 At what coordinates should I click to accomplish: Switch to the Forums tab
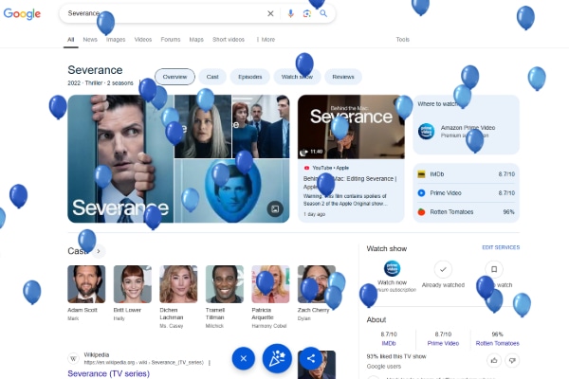(x=171, y=40)
